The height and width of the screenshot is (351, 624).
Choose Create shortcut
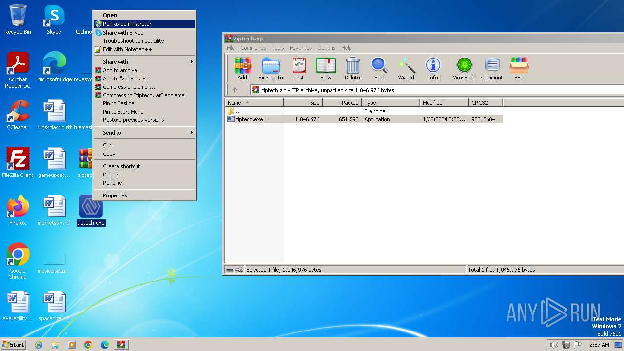[145, 166]
